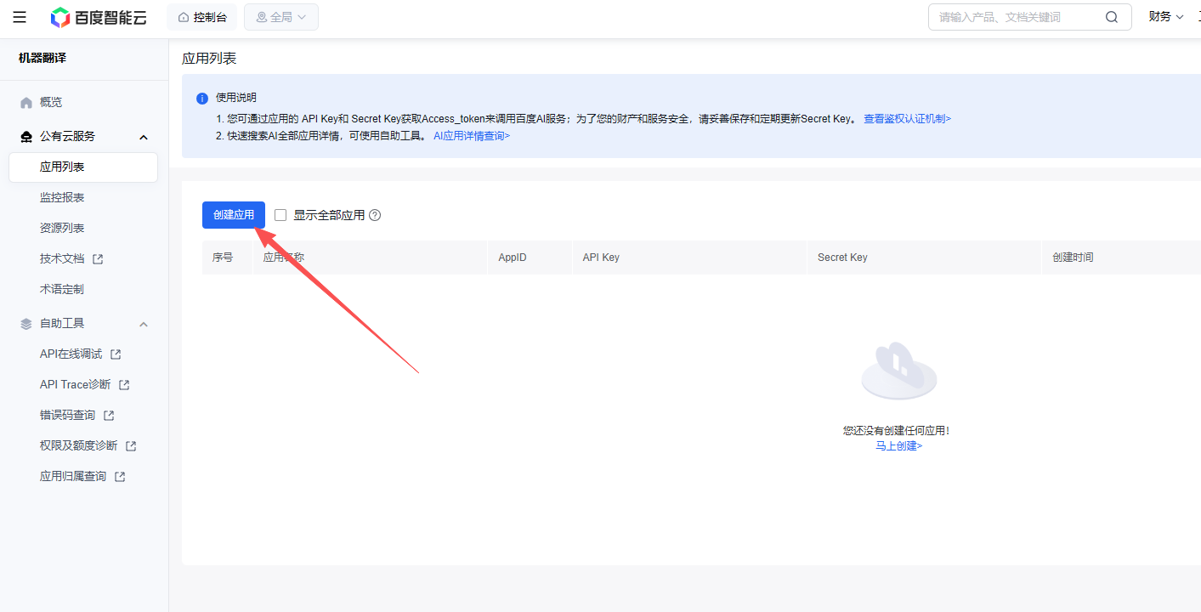Click the 创建应用 button

tap(234, 215)
